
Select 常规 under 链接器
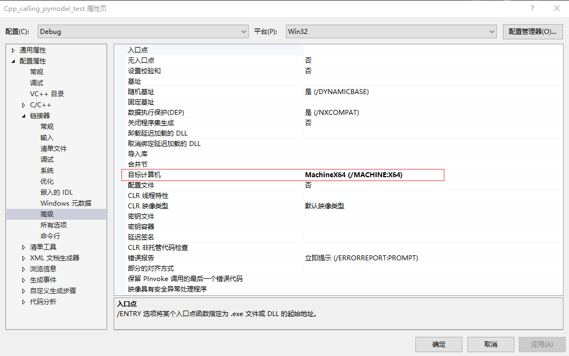(47, 126)
